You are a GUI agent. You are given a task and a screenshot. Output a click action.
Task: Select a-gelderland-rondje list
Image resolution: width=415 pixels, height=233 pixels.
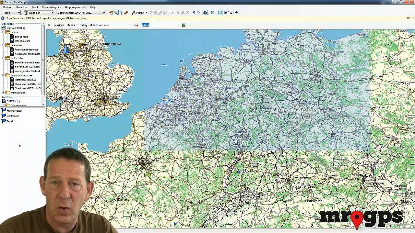click(x=27, y=62)
